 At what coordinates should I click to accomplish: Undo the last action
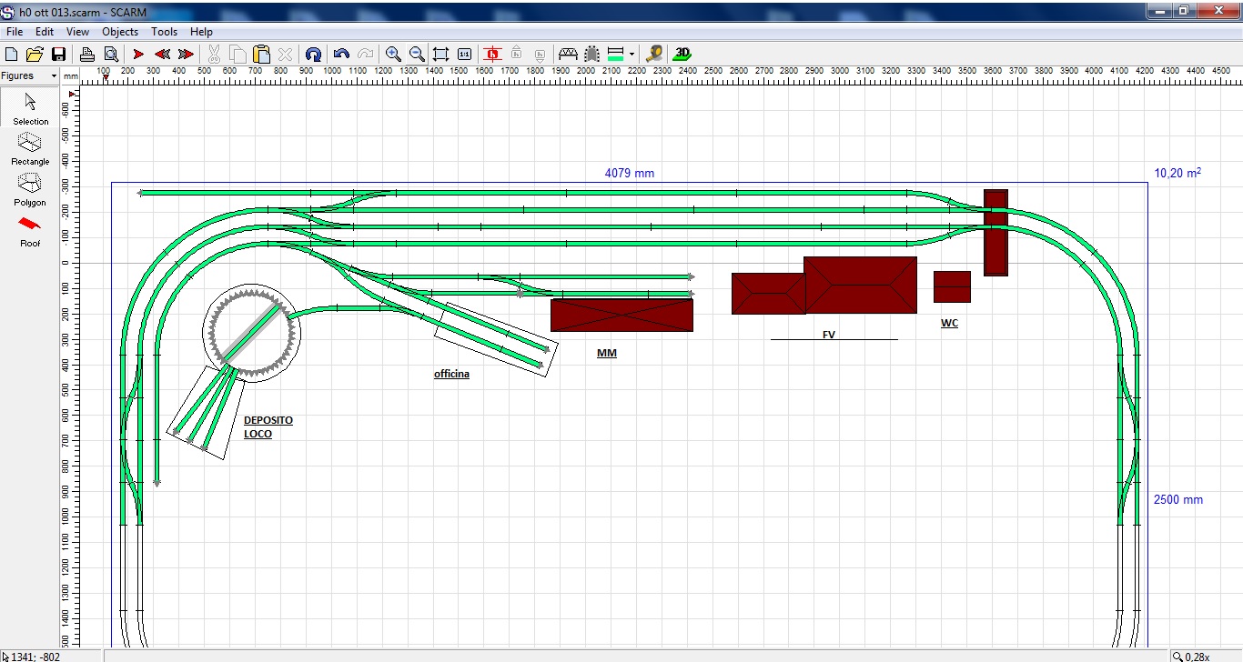(341, 54)
